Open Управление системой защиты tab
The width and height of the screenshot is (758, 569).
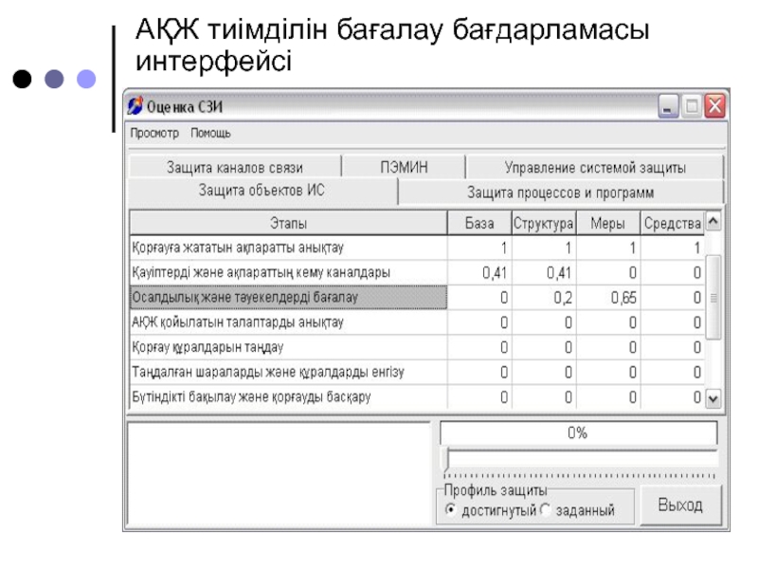595,168
